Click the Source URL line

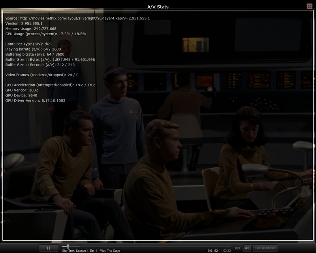[x=77, y=18]
